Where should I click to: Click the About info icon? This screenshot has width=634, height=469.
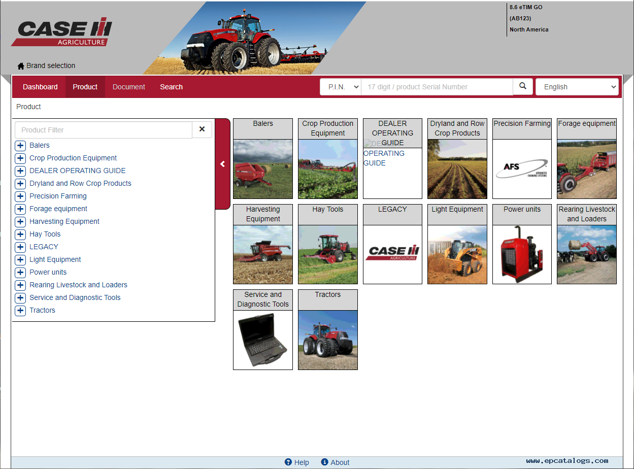point(325,462)
